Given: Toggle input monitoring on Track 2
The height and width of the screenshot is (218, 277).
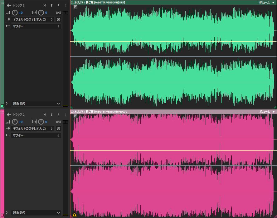Looking at the screenshot, I should pyautogui.click(x=66, y=115).
